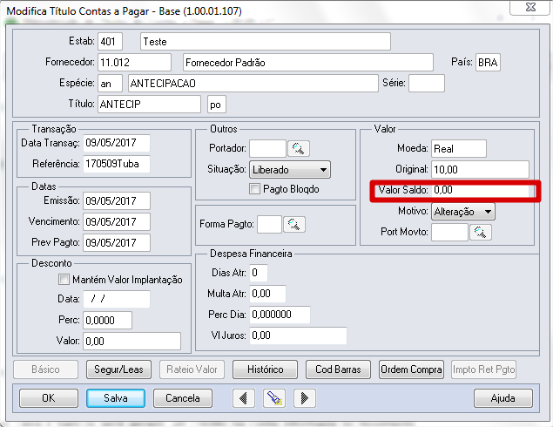Click the Dias Atr field

[259, 273]
